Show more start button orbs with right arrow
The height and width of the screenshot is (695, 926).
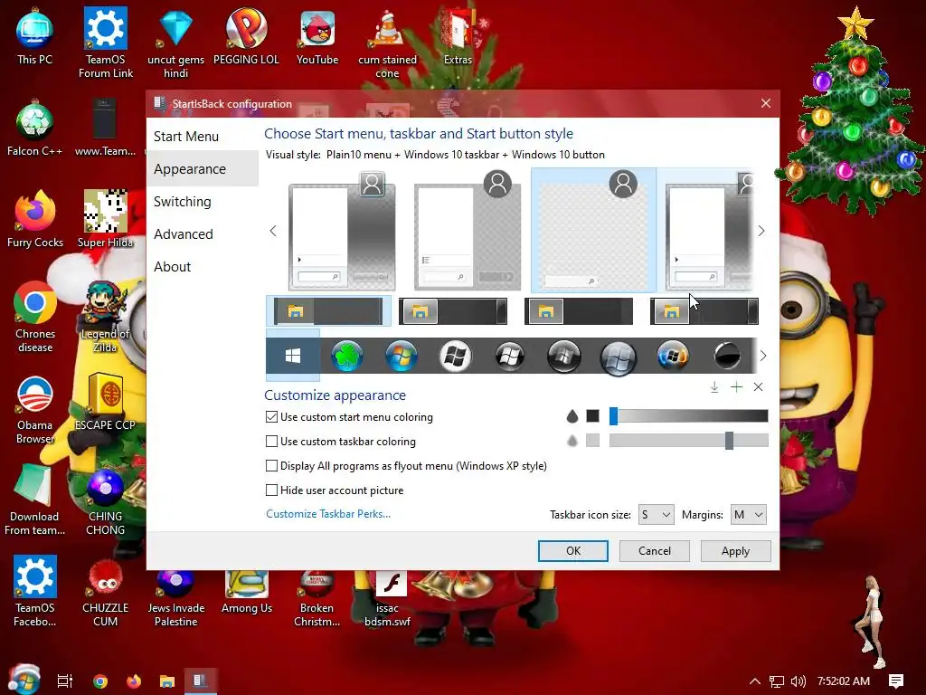coord(763,355)
